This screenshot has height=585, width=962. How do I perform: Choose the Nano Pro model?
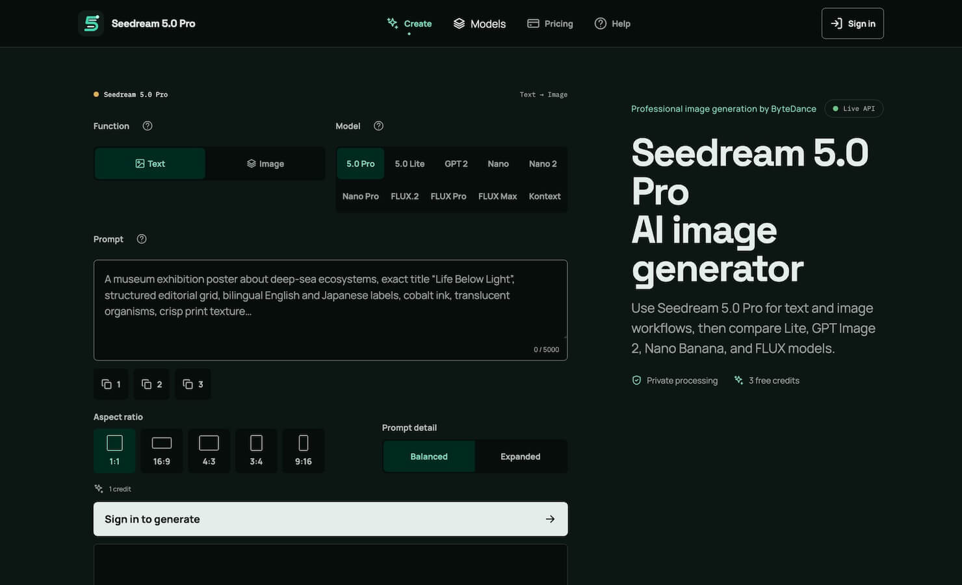point(360,196)
